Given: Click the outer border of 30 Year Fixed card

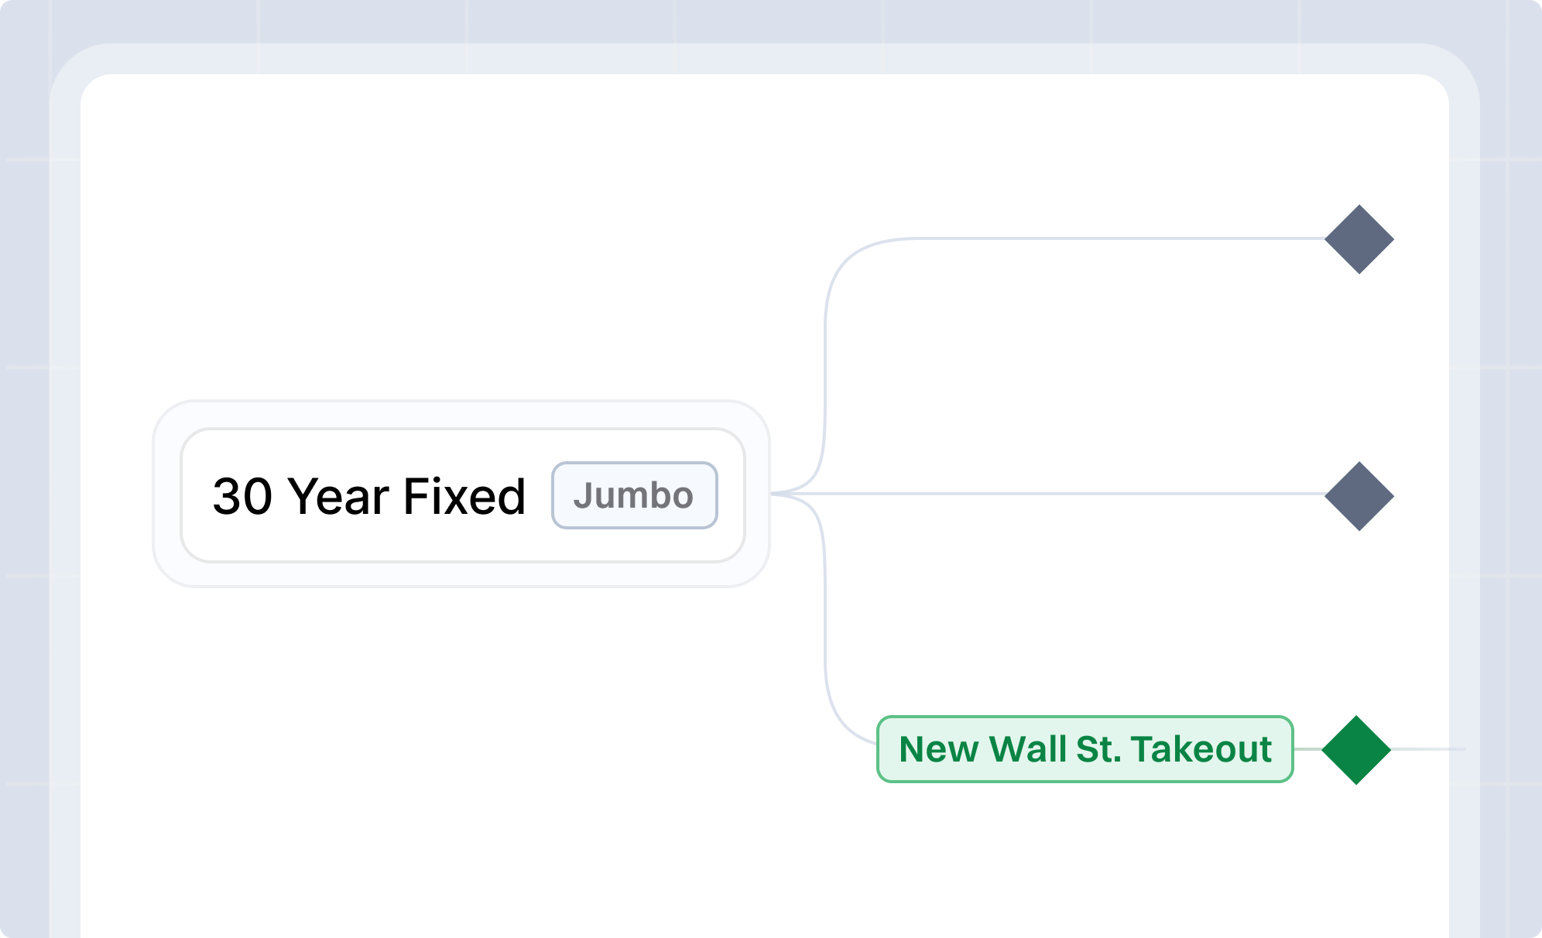Looking at the screenshot, I should tap(461, 403).
